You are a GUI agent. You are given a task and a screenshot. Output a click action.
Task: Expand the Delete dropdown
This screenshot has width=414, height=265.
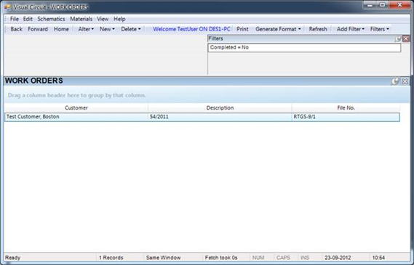point(131,29)
